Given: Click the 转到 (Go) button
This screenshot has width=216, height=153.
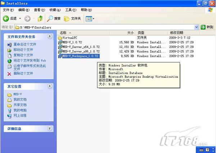Looking at the screenshot, I should pyautogui.click(x=207, y=27).
